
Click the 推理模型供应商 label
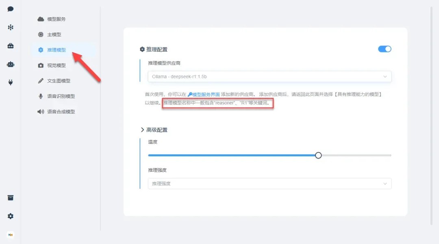click(x=164, y=63)
